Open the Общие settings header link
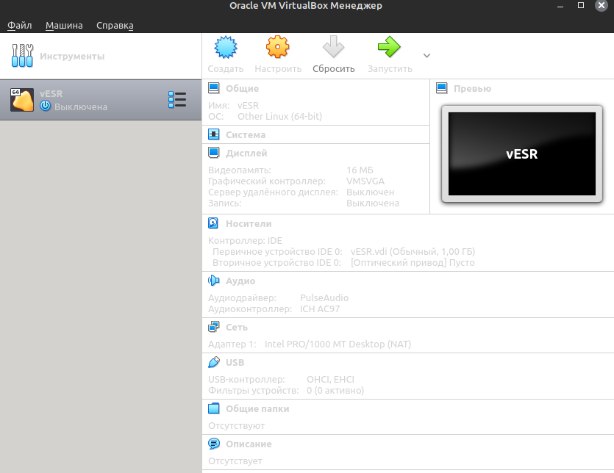This screenshot has width=614, height=473. click(x=242, y=88)
